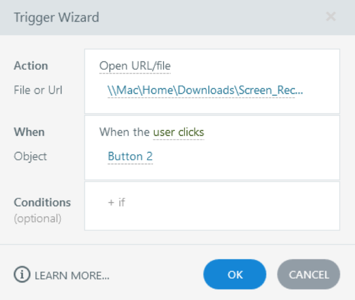Screen dimensions: 355x300
Task: Click the bold Action label
Action: (31, 66)
